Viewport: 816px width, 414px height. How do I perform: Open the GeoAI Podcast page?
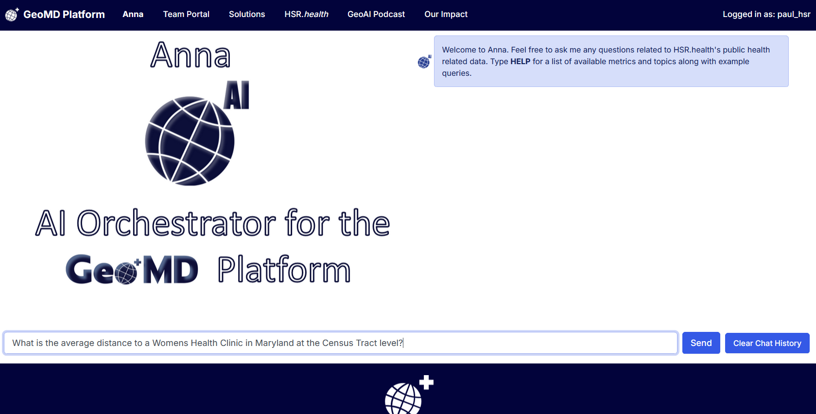point(376,15)
